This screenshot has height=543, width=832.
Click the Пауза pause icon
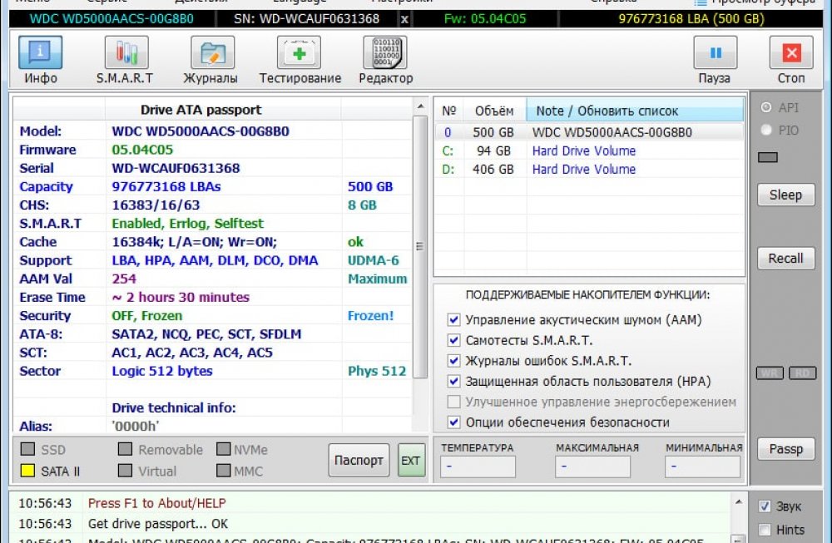click(x=716, y=52)
